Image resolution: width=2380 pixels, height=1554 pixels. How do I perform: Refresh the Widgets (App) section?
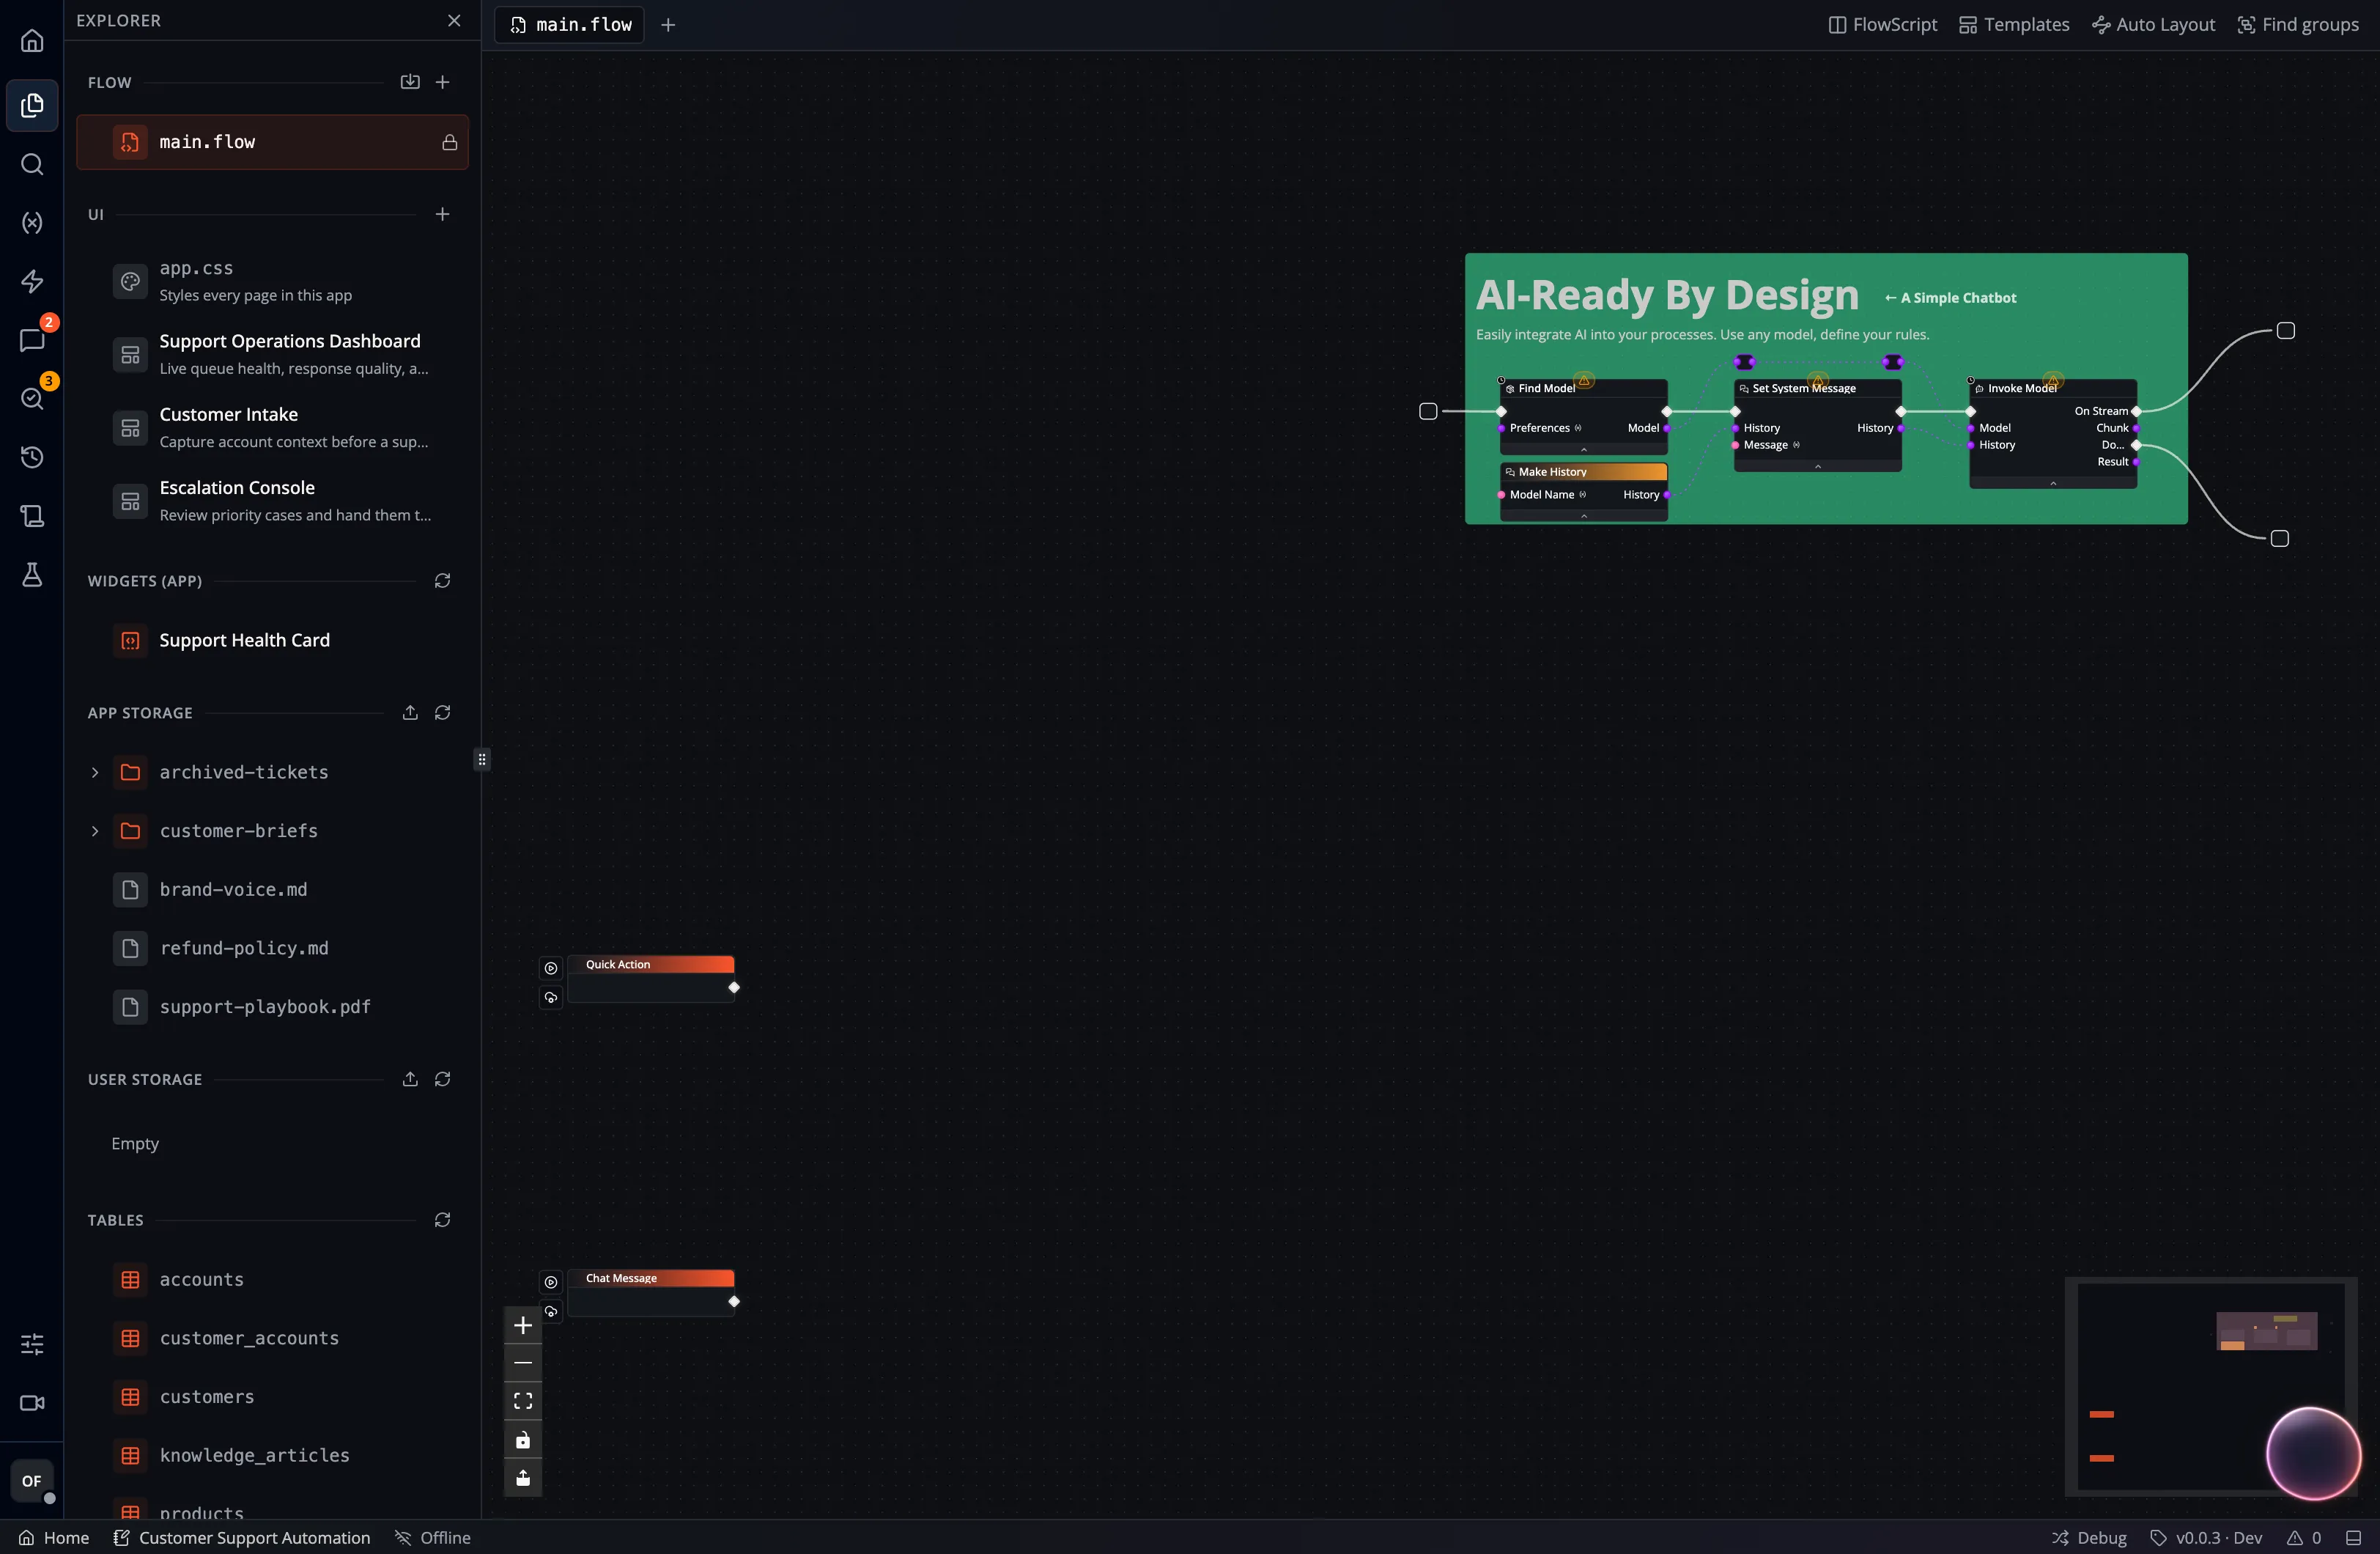(x=442, y=581)
